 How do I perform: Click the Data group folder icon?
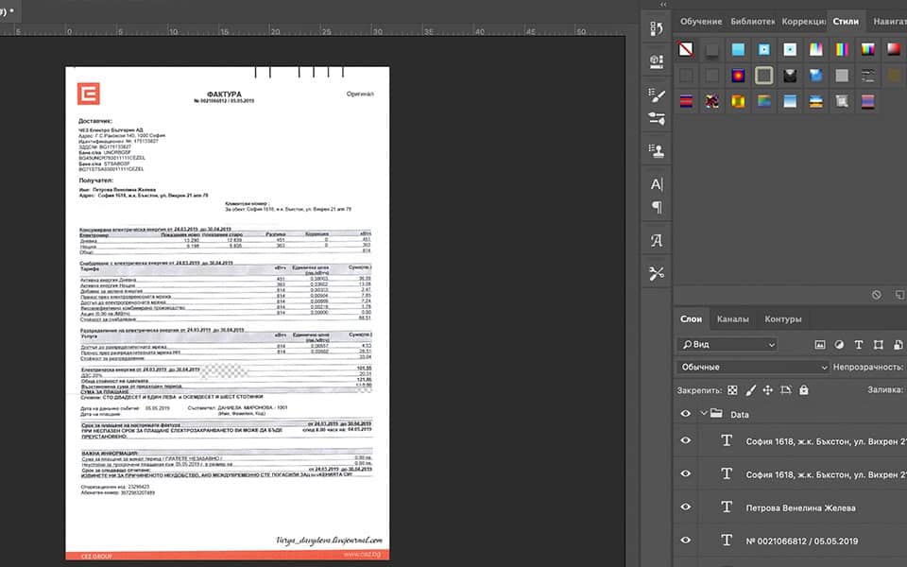[x=716, y=414]
